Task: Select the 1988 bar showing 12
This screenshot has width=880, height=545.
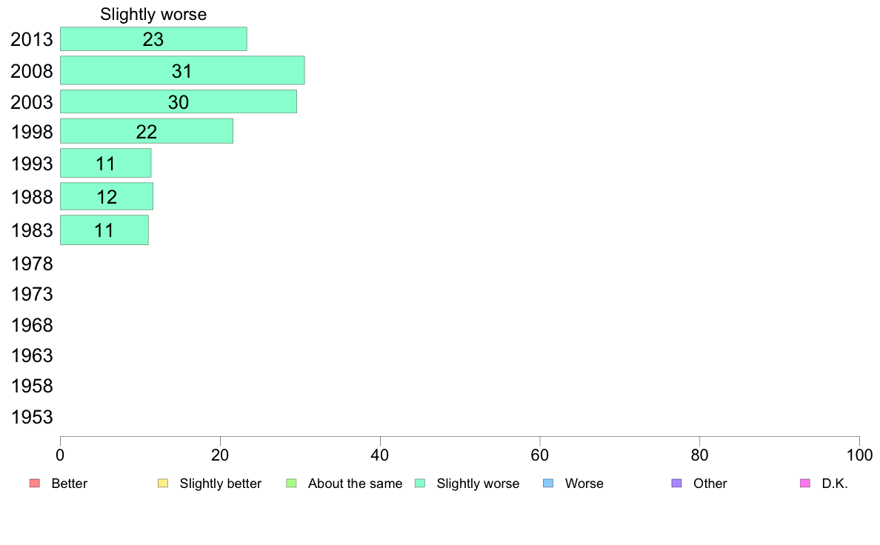Action: click(107, 196)
